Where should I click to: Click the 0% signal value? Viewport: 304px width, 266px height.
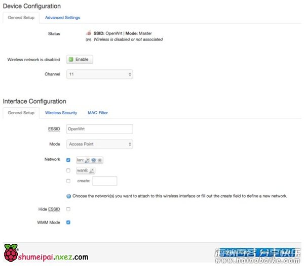(x=88, y=40)
